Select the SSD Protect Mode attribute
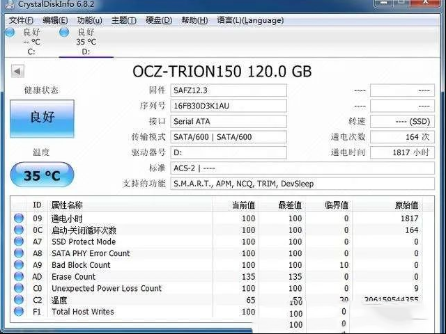The height and width of the screenshot is (334, 446). click(x=84, y=241)
